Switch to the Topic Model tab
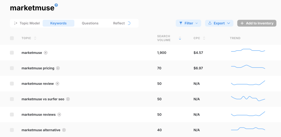This screenshot has width=281, height=137. pyautogui.click(x=27, y=23)
